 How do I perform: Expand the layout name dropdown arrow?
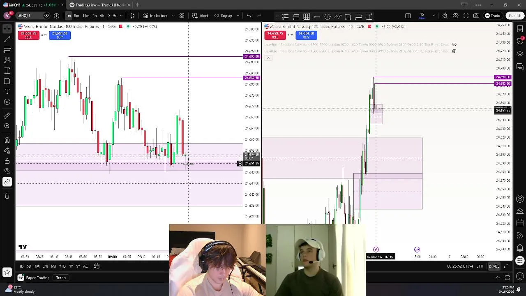click(x=434, y=16)
